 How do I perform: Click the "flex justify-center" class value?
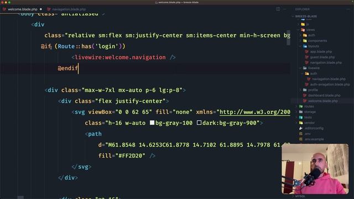(131, 101)
